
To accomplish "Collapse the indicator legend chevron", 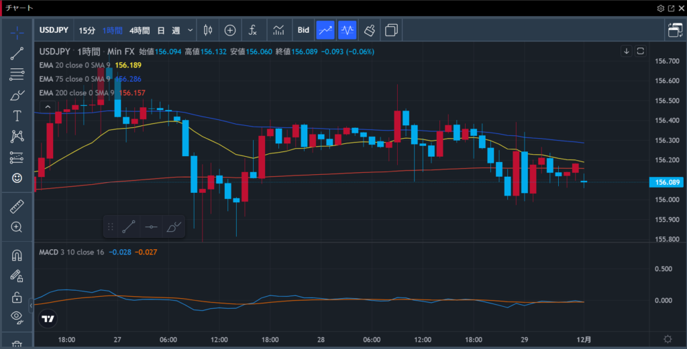I will click(48, 107).
